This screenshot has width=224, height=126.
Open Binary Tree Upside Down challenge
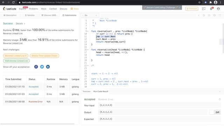pyautogui.click(x=44, y=56)
